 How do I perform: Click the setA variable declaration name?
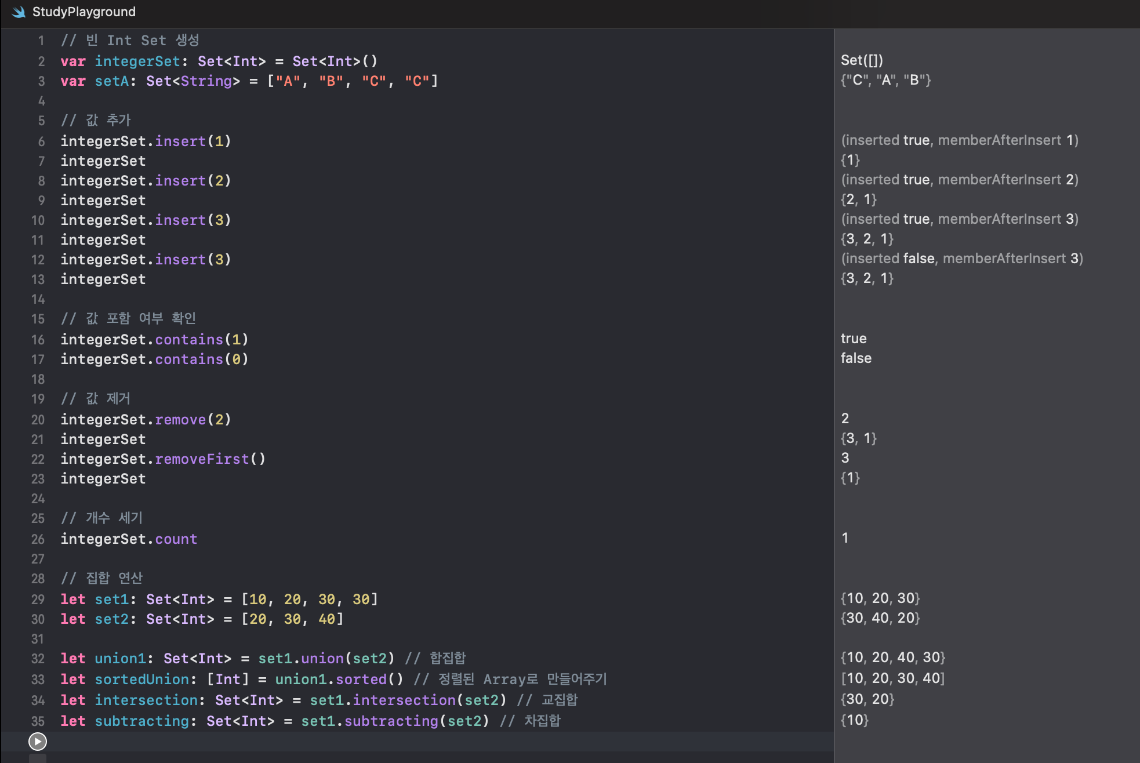[112, 81]
